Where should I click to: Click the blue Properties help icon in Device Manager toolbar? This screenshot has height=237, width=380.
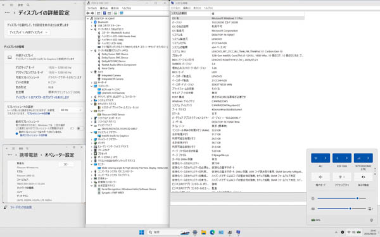click(104, 13)
